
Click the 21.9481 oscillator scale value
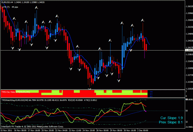point(189,127)
